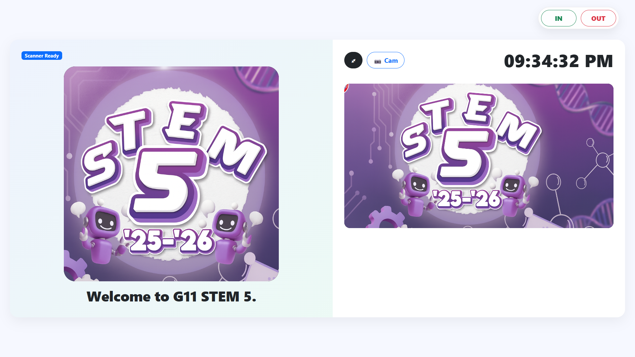Click the camera emoji inside Cam button
This screenshot has width=635, height=357.
pos(378,61)
